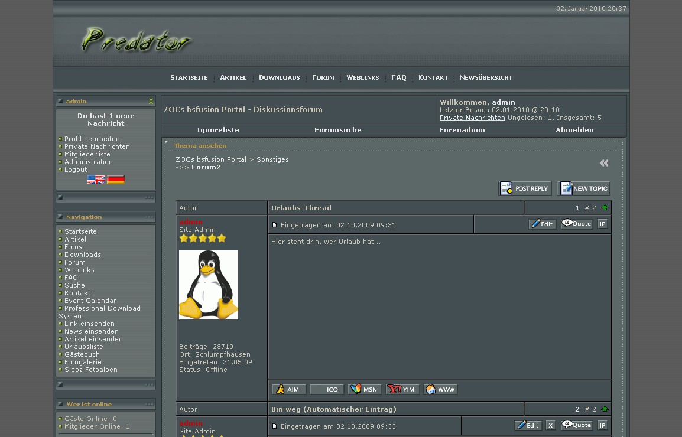
Task: Start a thread with New Topic
Action: click(x=583, y=188)
